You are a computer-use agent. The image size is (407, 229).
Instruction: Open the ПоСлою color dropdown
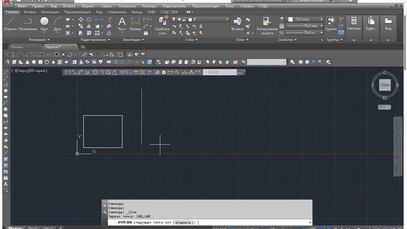pos(321,19)
